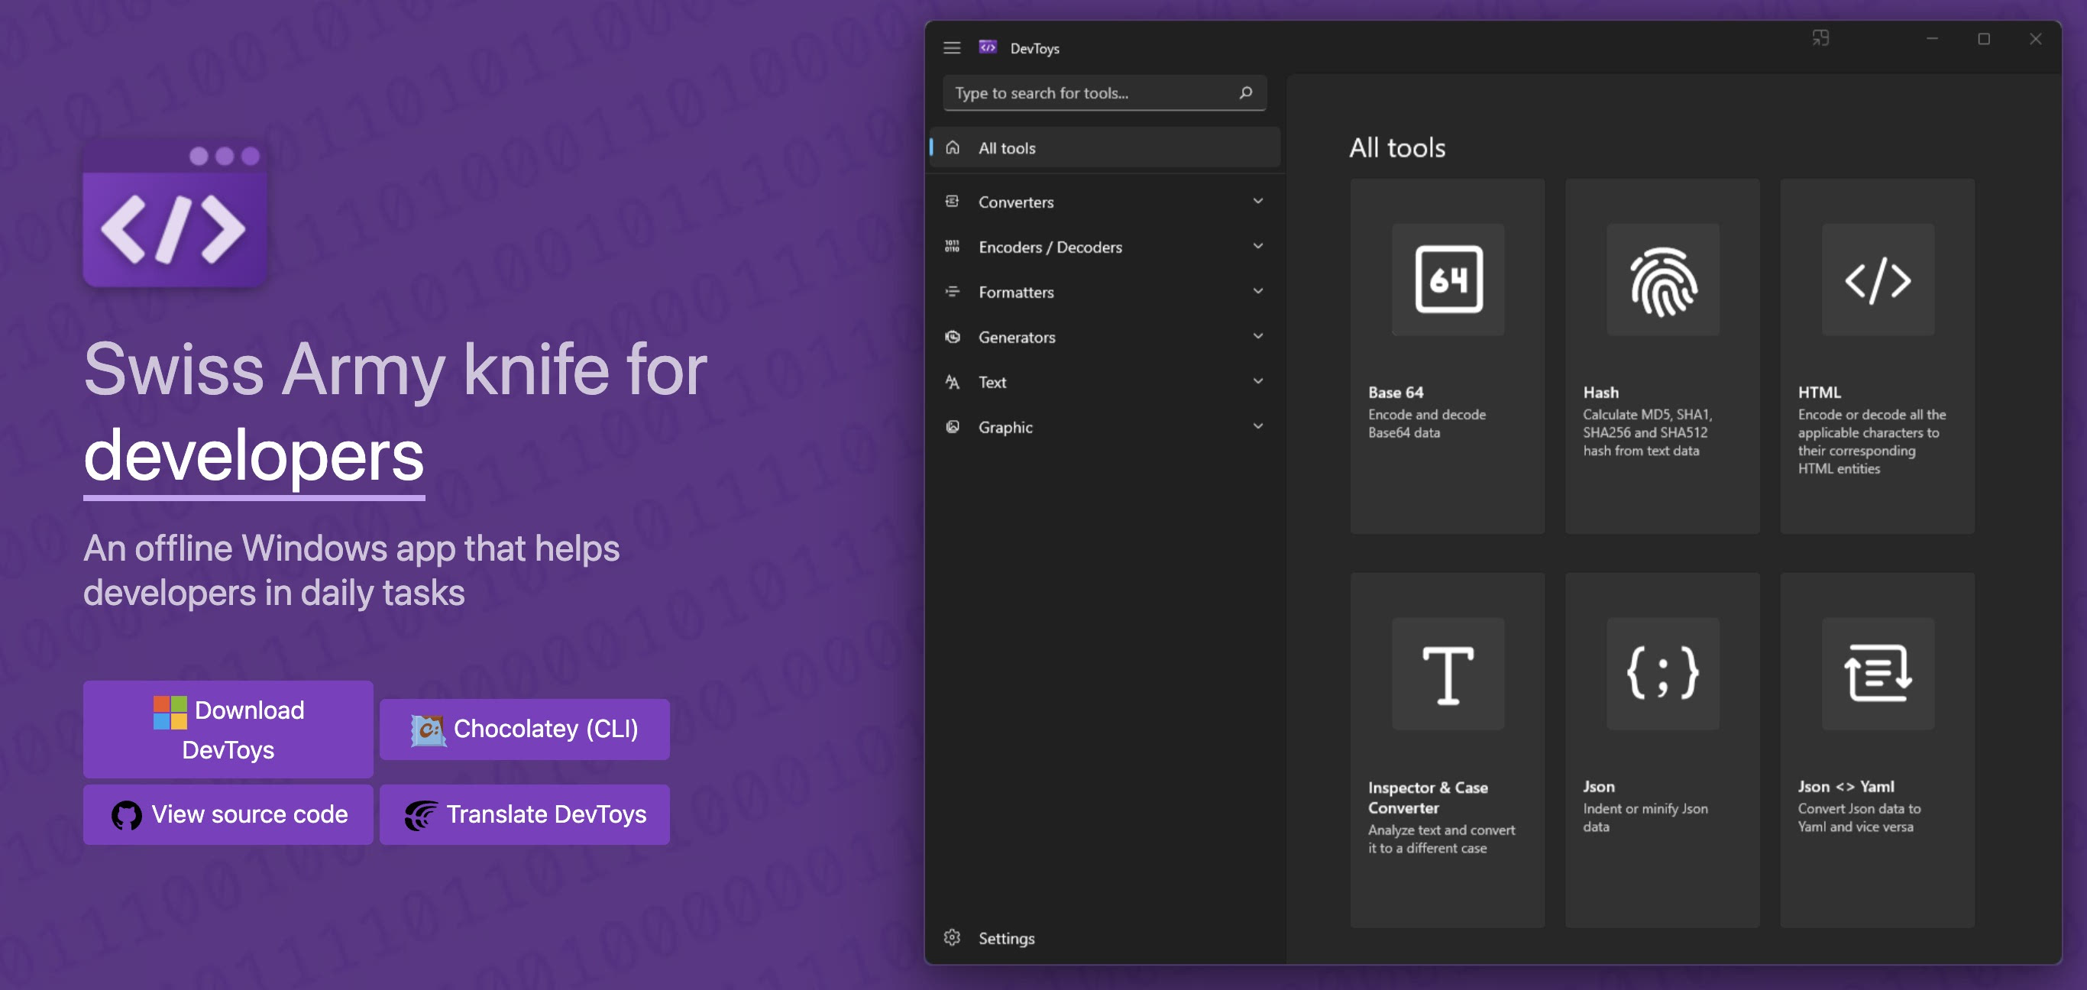The image size is (2087, 990).
Task: Select All tools in sidebar
Action: (x=1105, y=147)
